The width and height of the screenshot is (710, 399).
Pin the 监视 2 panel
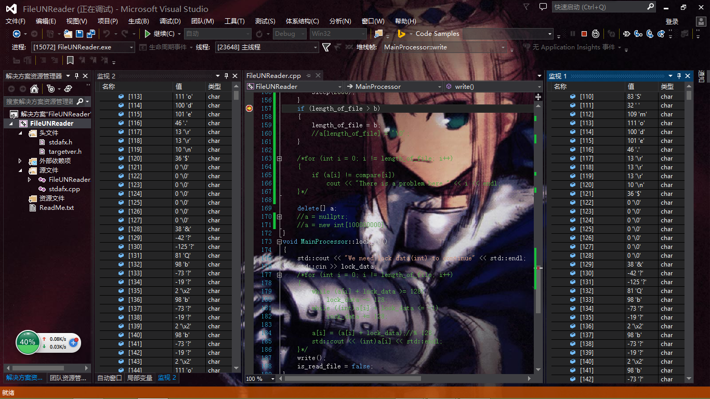coord(226,76)
